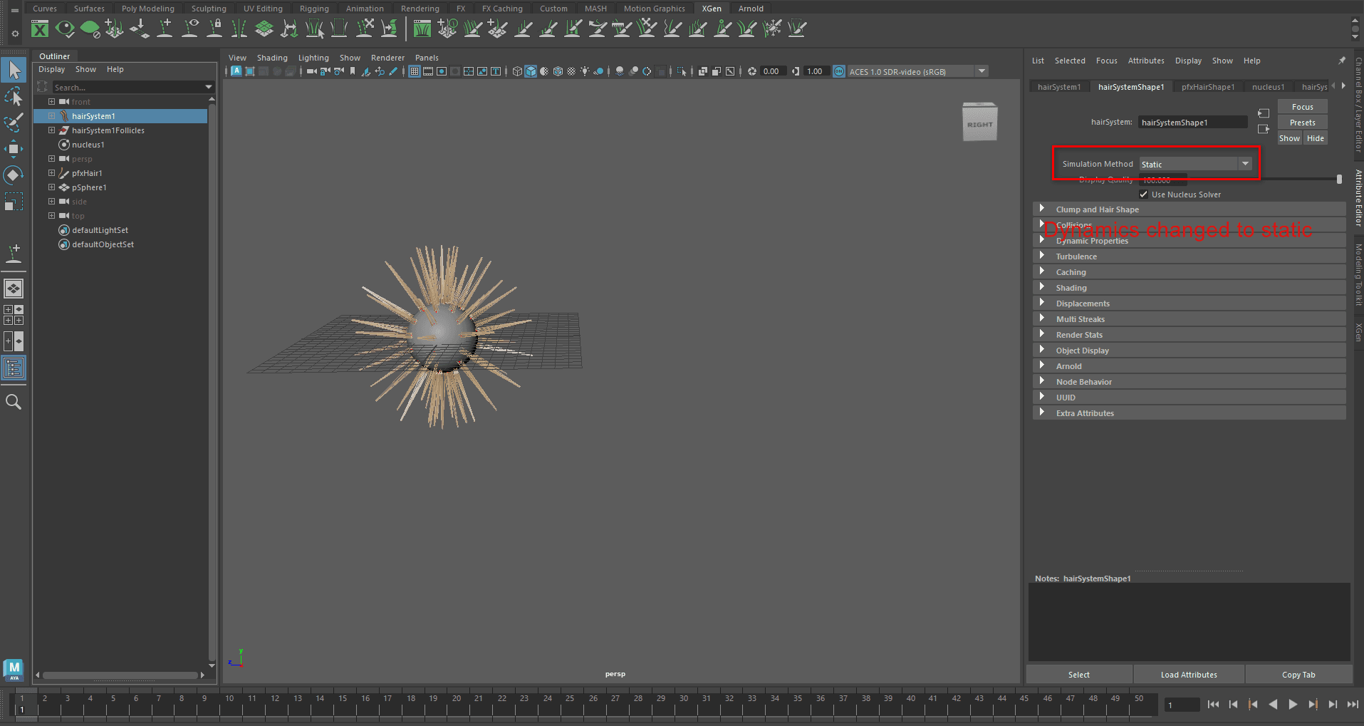This screenshot has width=1364, height=726.
Task: Expand hairSystem1Follicles in Outliner
Action: (x=51, y=130)
